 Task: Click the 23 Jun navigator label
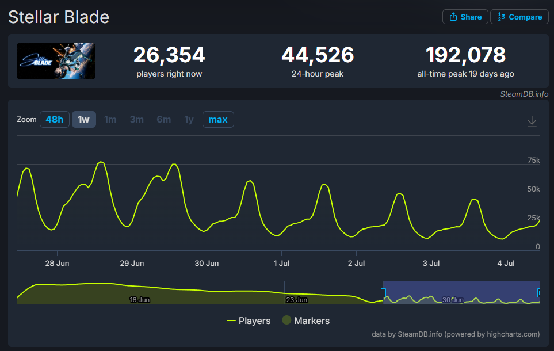click(296, 300)
